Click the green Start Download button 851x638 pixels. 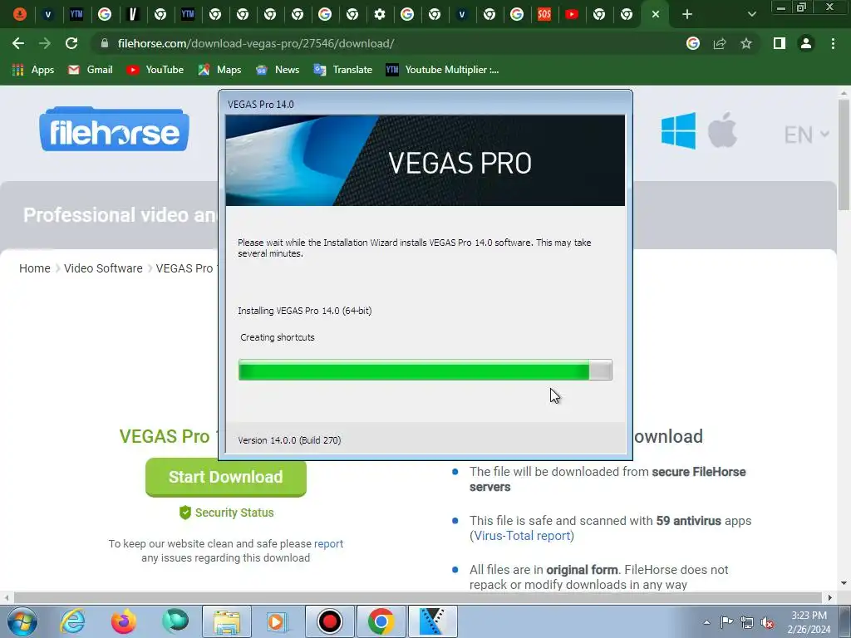click(226, 478)
